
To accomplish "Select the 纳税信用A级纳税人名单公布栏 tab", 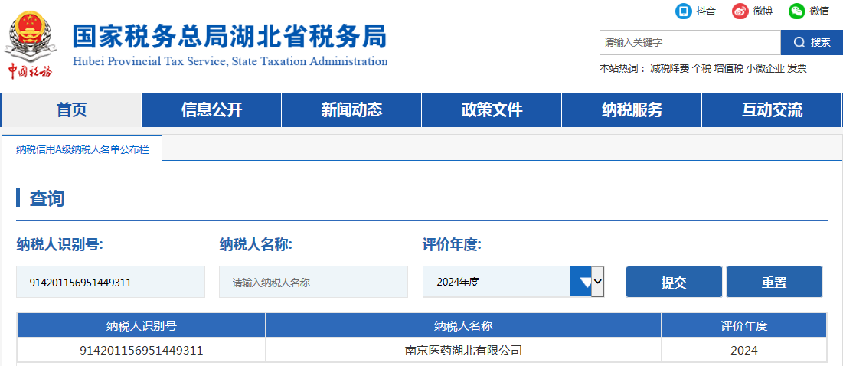I will point(83,149).
